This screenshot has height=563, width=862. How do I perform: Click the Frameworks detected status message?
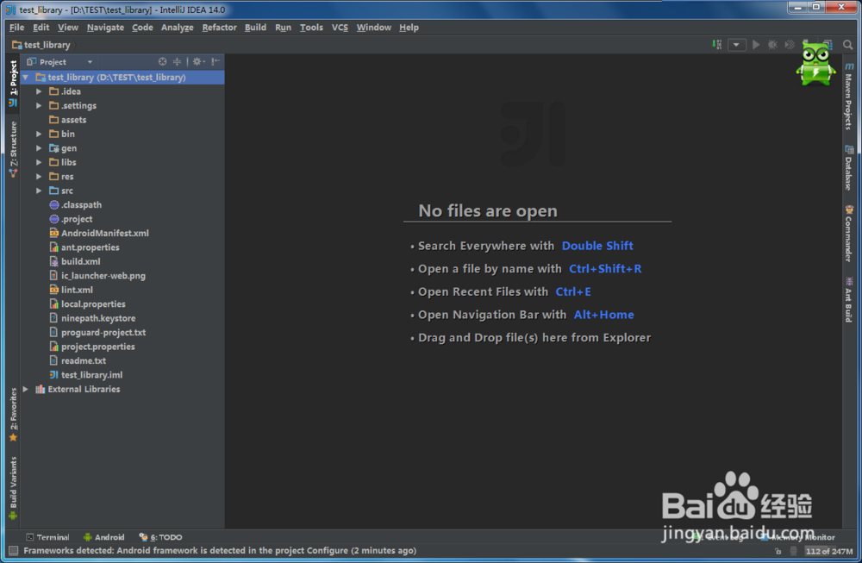coord(220,550)
